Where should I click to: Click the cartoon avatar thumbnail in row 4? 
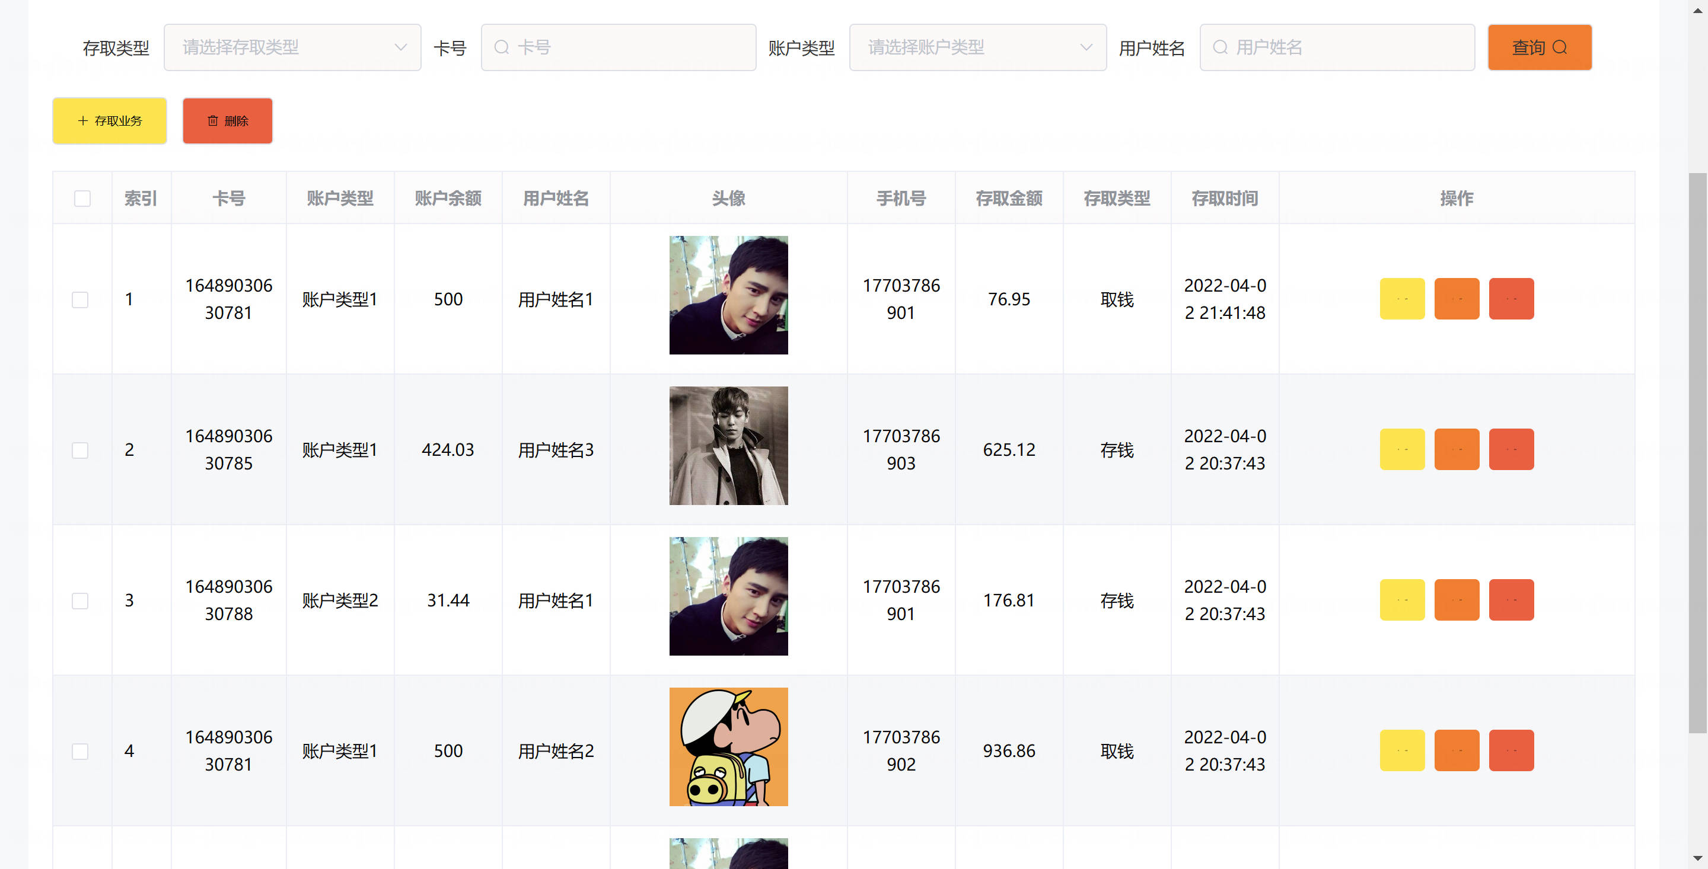coord(728,746)
